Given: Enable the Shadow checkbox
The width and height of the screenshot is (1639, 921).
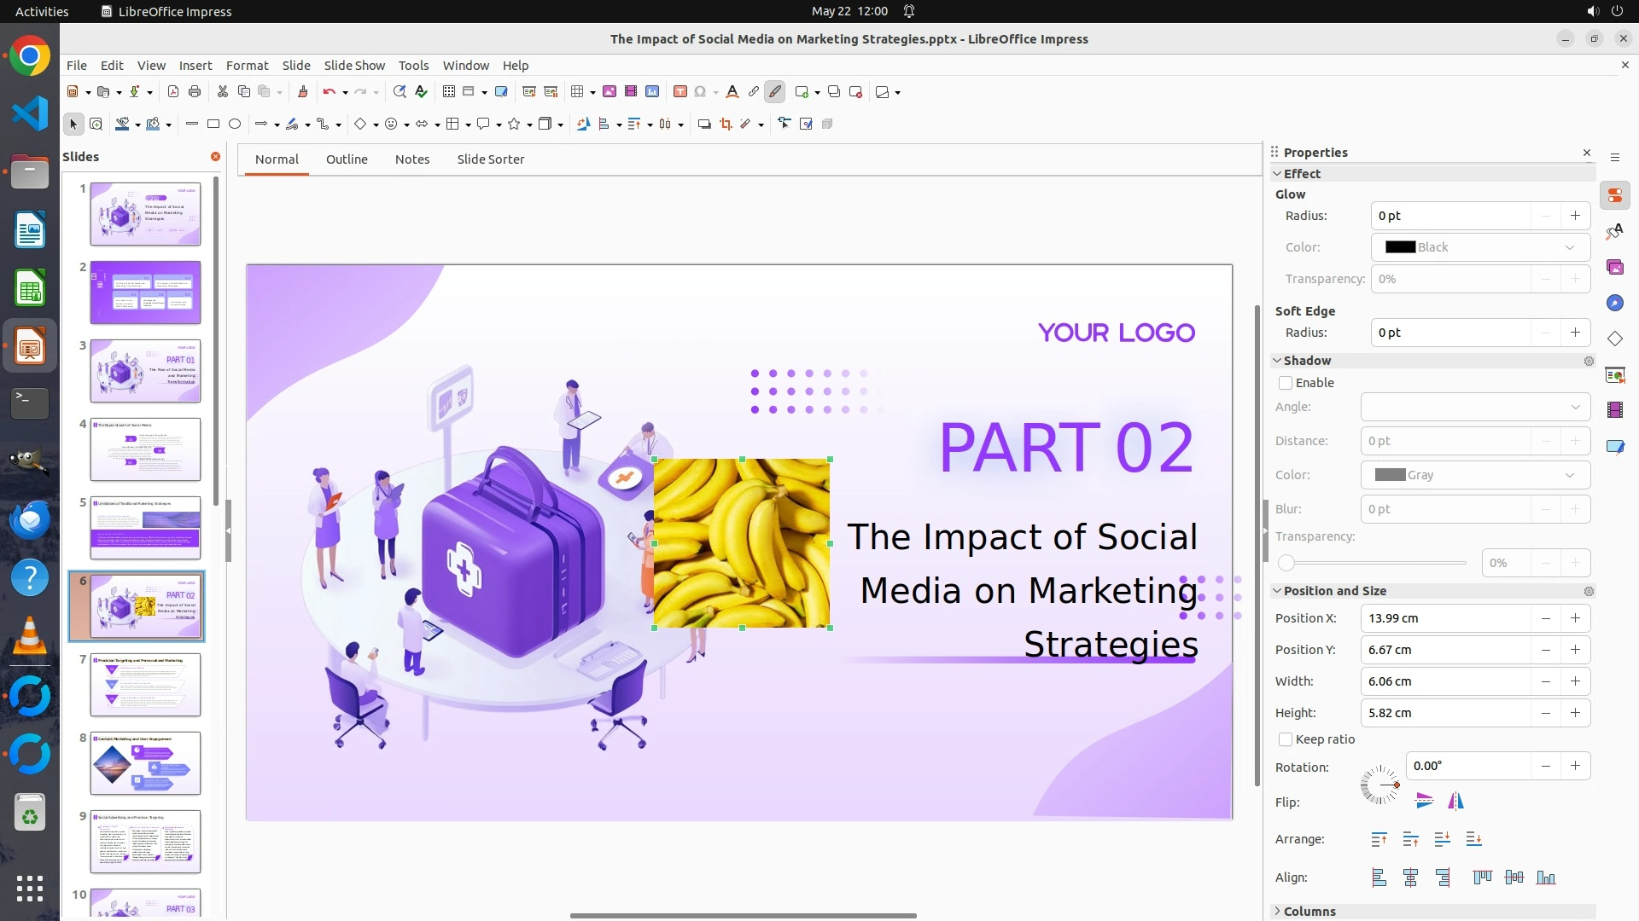Looking at the screenshot, I should pos(1286,383).
